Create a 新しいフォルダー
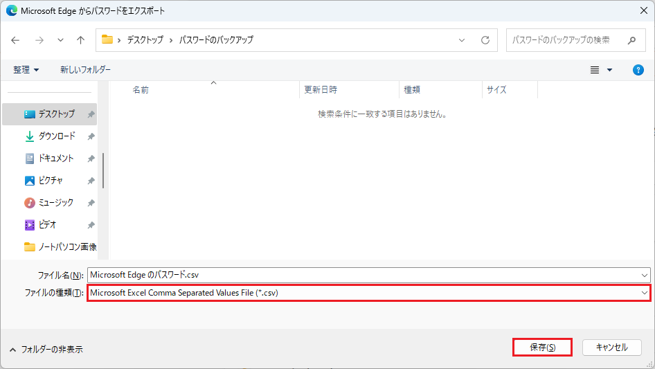 (x=85, y=70)
